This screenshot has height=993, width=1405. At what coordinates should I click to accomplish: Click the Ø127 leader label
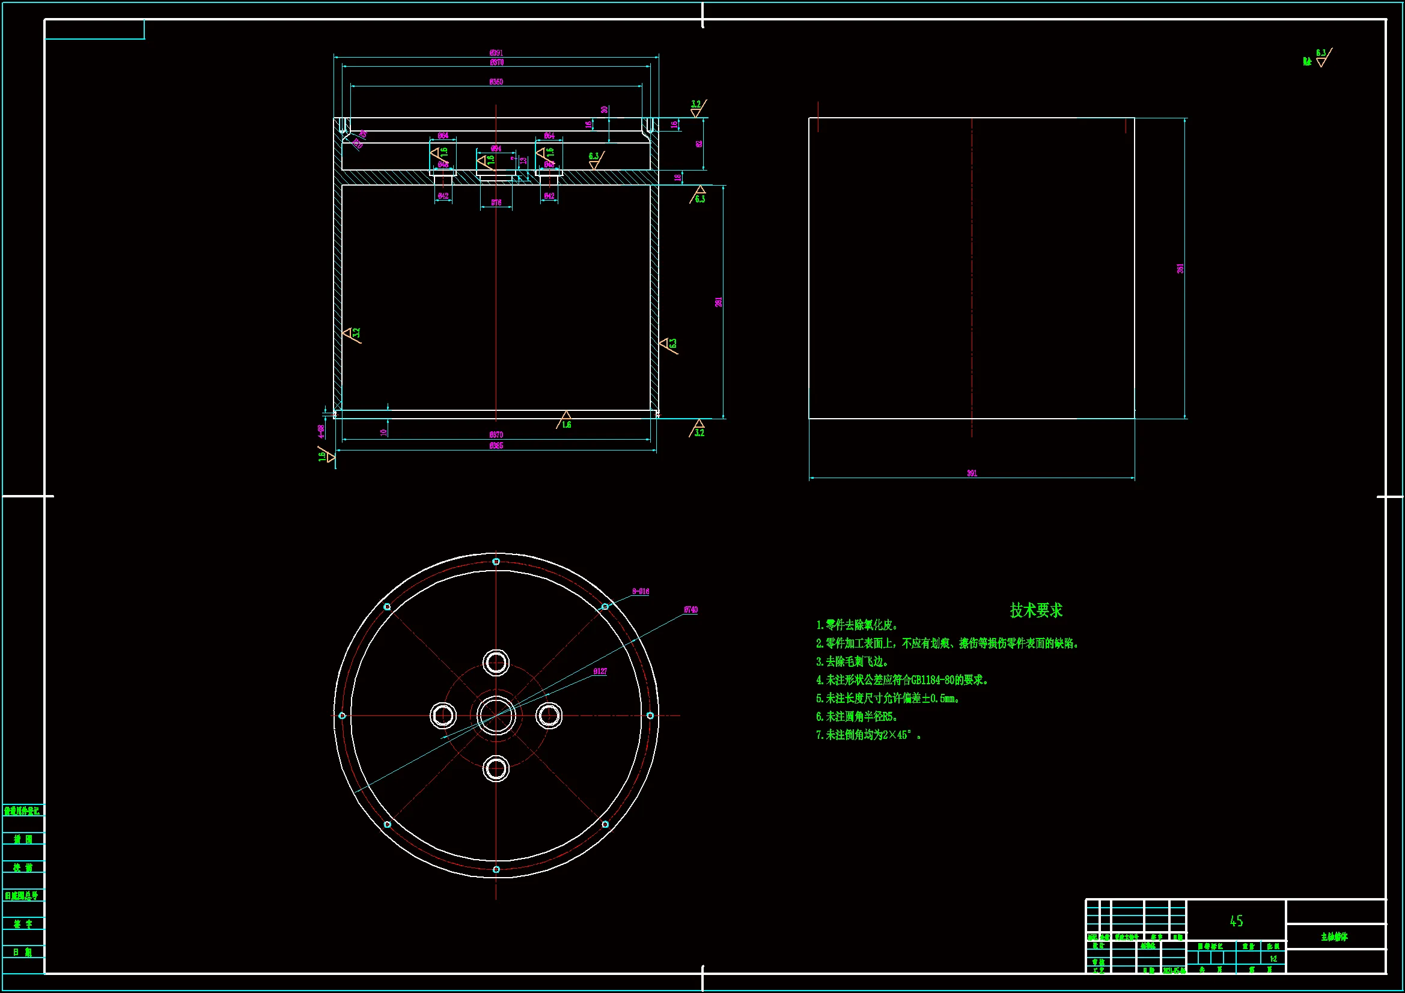click(x=600, y=672)
